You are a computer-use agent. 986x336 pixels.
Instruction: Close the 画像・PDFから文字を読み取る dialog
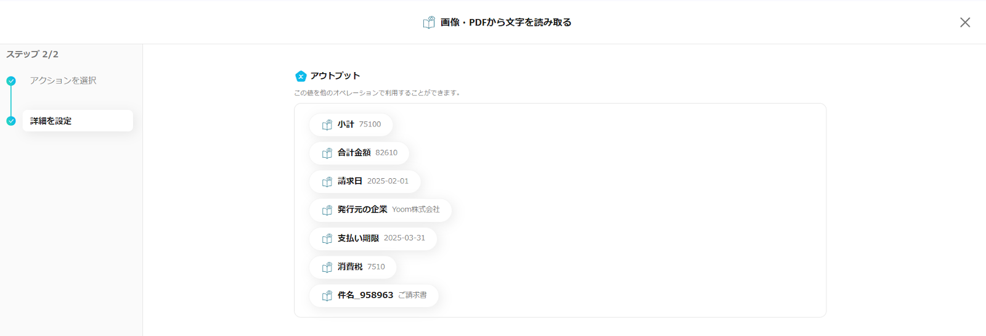coord(965,22)
